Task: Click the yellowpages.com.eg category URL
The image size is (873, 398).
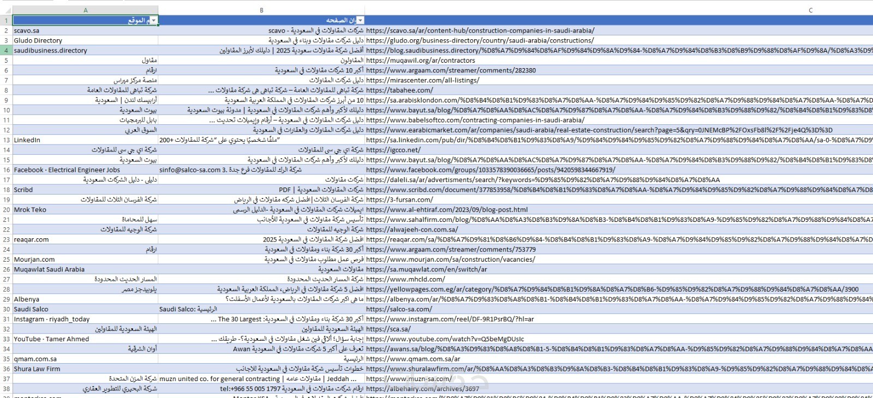Action: [612, 290]
